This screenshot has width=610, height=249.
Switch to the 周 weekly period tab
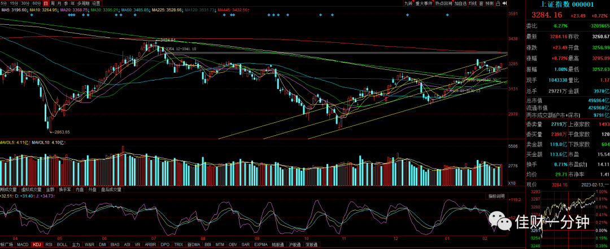click(x=52, y=3)
